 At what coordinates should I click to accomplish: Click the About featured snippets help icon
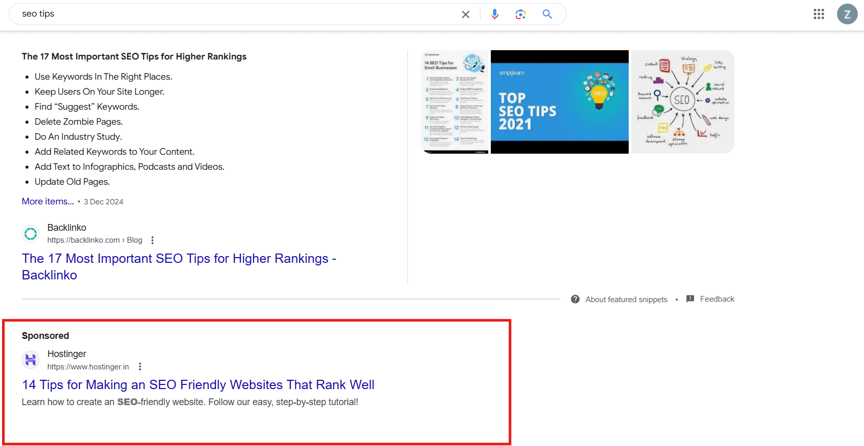575,300
